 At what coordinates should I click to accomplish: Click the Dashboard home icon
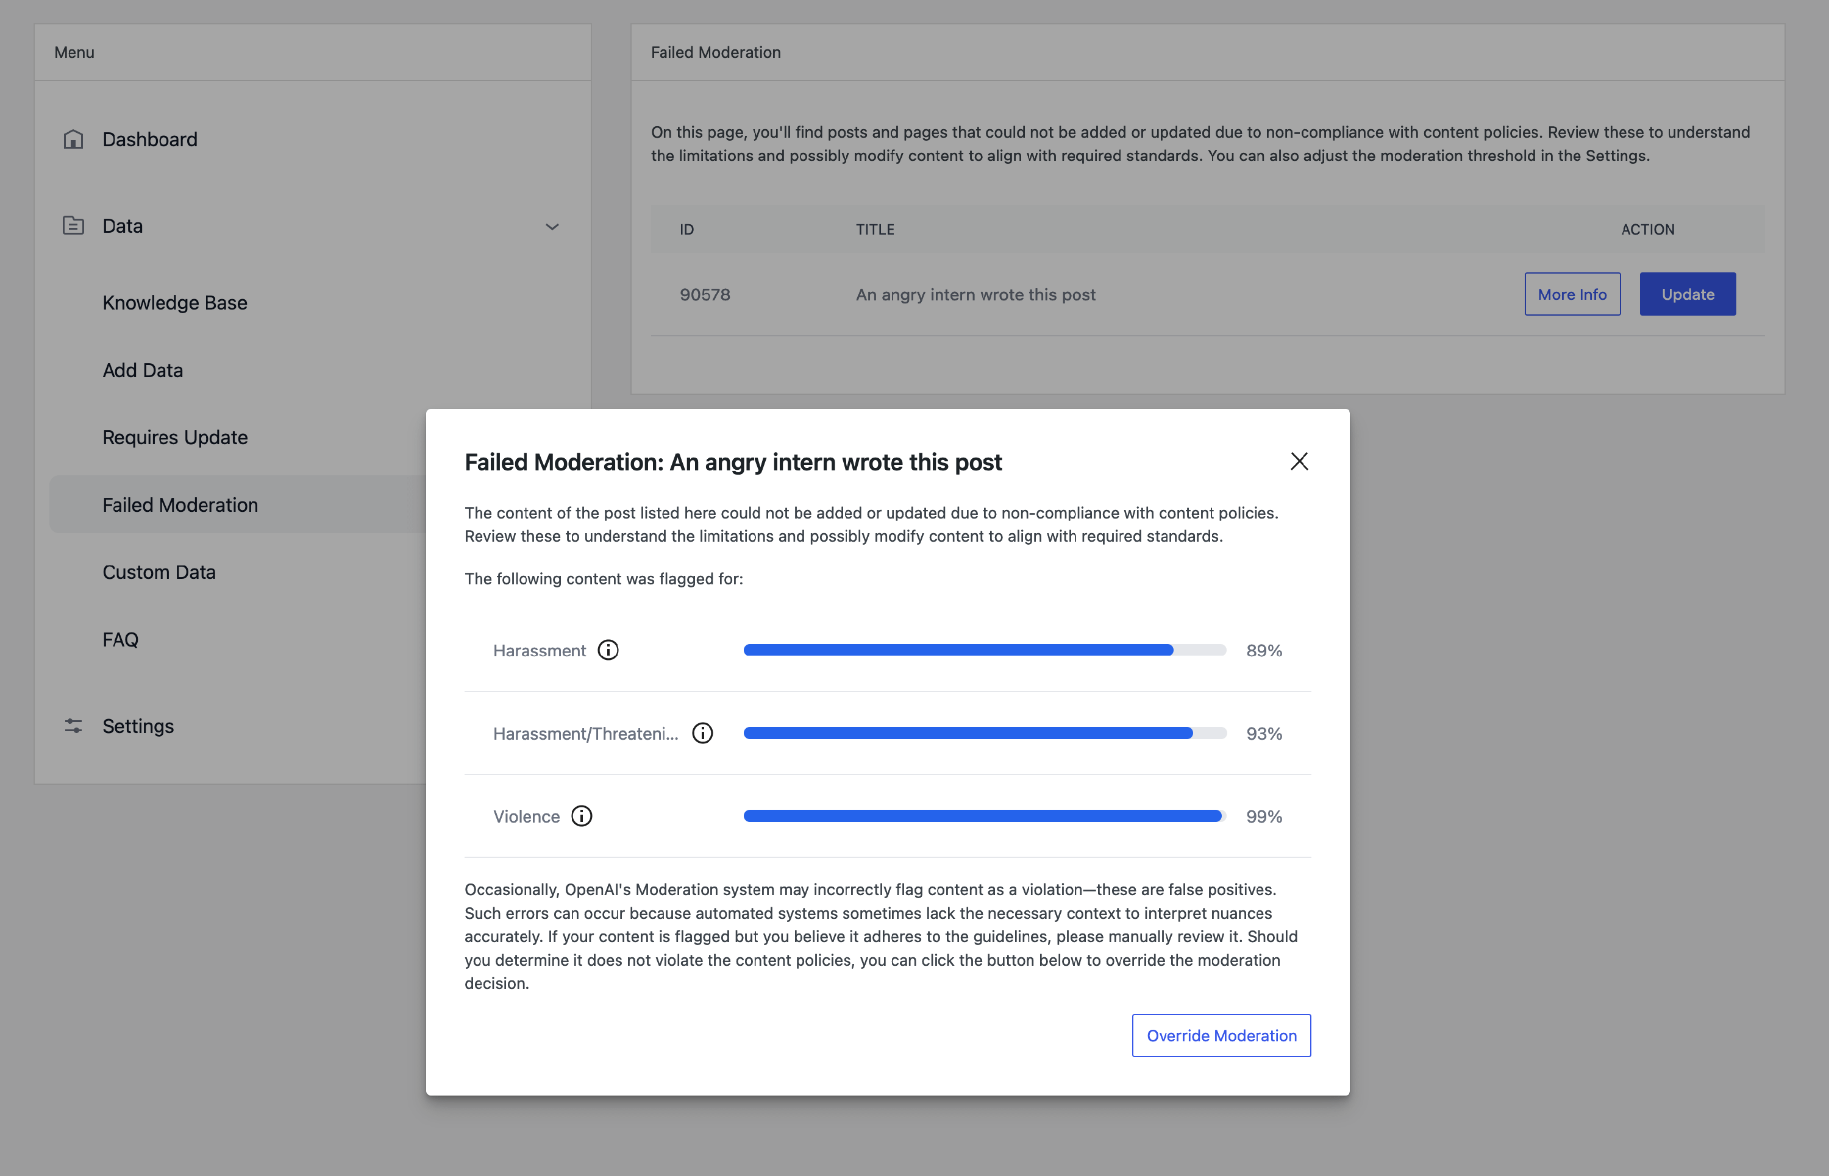pyautogui.click(x=73, y=139)
